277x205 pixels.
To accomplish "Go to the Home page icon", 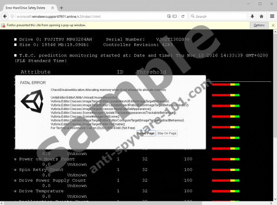I will pos(261,16).
